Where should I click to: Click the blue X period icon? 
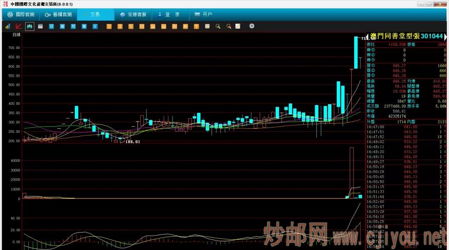(95, 26)
